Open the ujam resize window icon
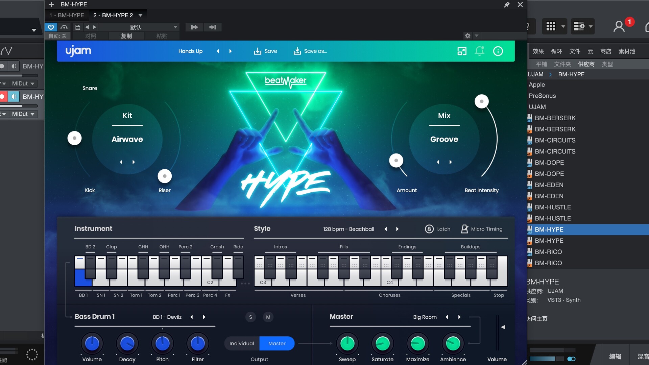The width and height of the screenshot is (649, 365). click(462, 51)
